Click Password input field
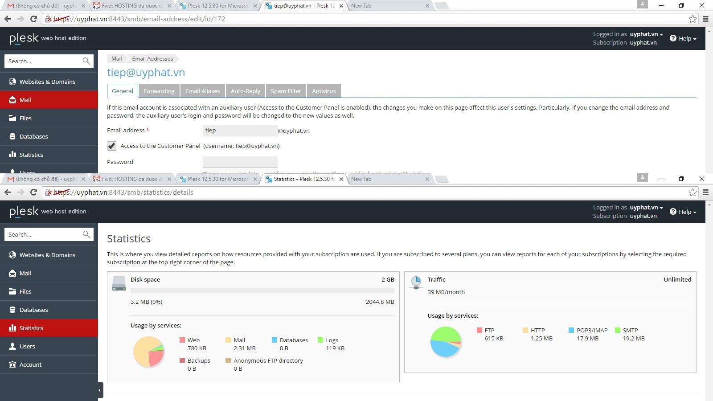713x401 pixels. point(240,162)
